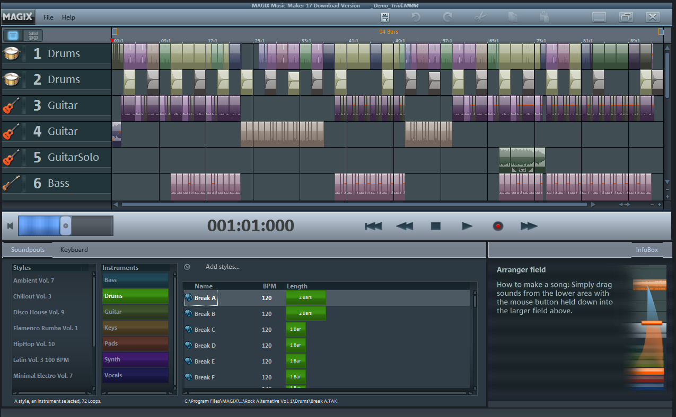Expand the GuitarSolo clip dropdown arrow

(x=522, y=170)
